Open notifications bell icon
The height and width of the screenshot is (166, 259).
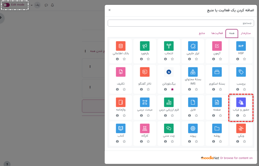pyautogui.click(x=52, y=5)
